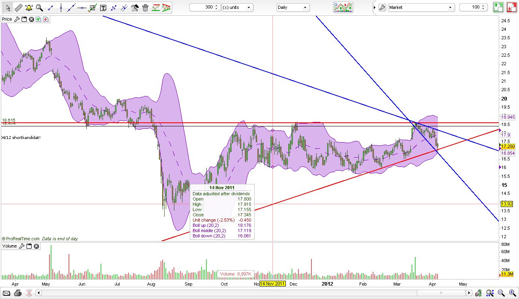Open the price alert bell tool

pyautogui.click(x=28, y=7)
